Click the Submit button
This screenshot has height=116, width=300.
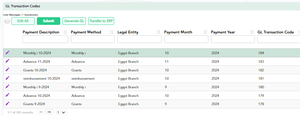(49, 21)
